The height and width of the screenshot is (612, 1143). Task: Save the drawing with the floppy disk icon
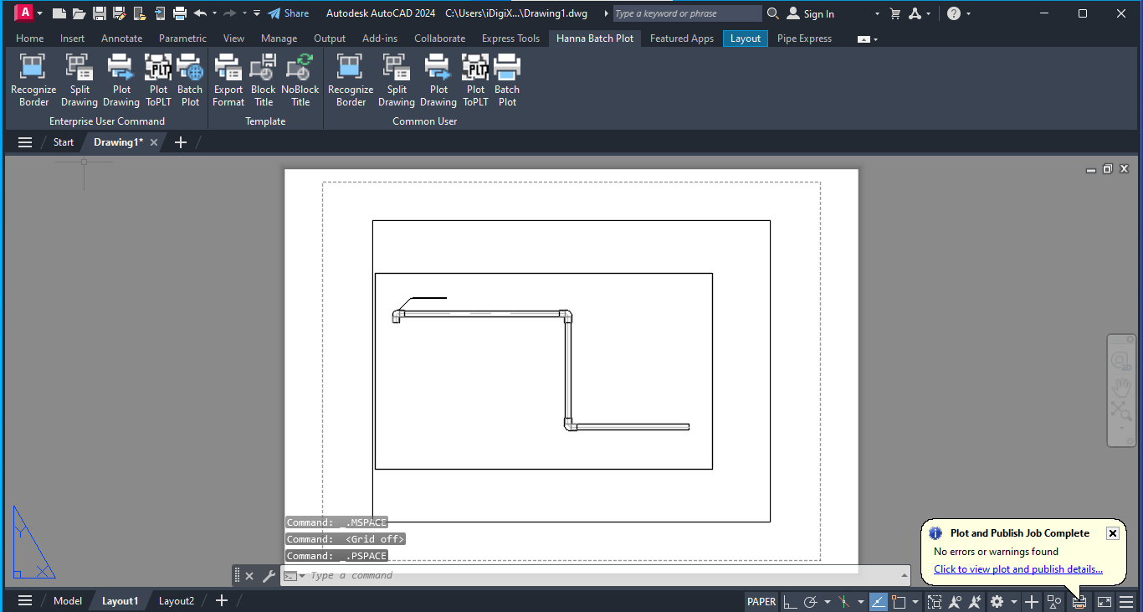click(x=99, y=13)
